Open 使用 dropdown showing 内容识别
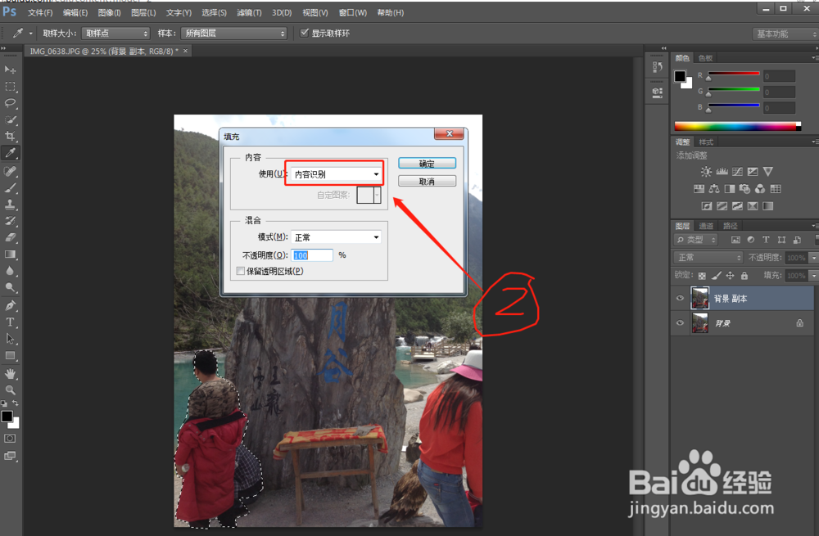The height and width of the screenshot is (536, 819). click(336, 174)
